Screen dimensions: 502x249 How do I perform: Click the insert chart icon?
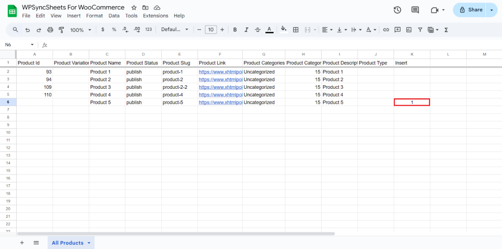pos(409,30)
